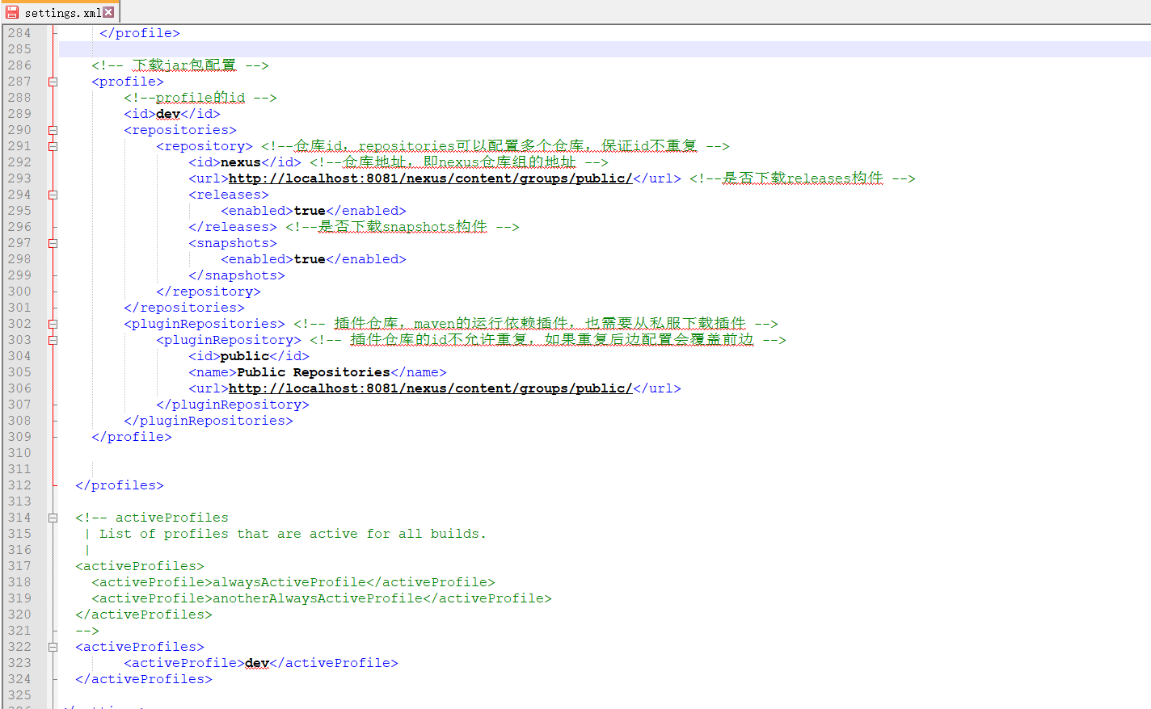Fold the activeProfiles block at line 322

pyautogui.click(x=53, y=647)
